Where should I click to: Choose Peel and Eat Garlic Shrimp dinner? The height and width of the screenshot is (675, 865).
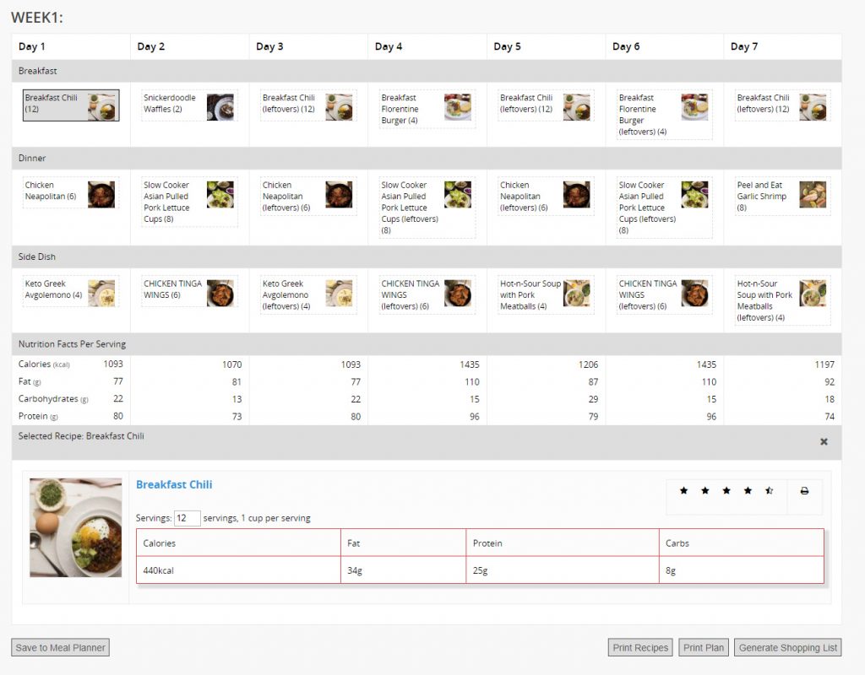click(781, 196)
